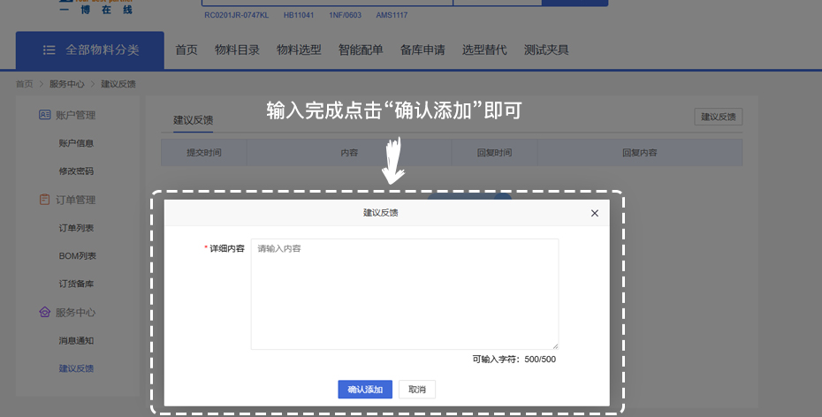
Task: Click the hamburger icon beside 全部物料分类
Action: (49, 49)
